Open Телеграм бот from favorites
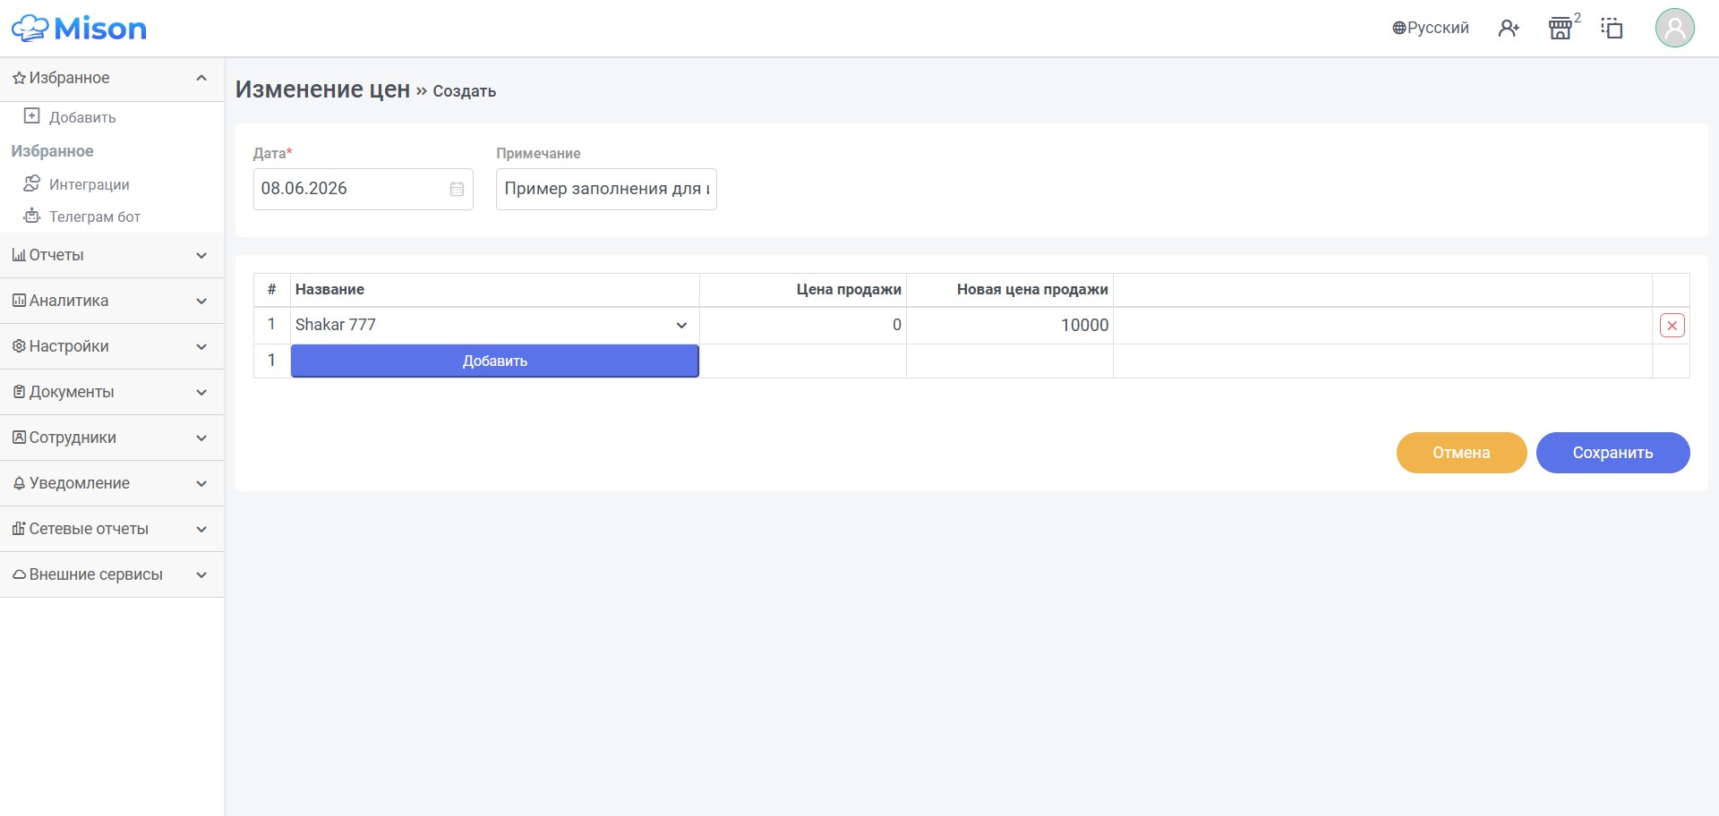 [x=82, y=217]
